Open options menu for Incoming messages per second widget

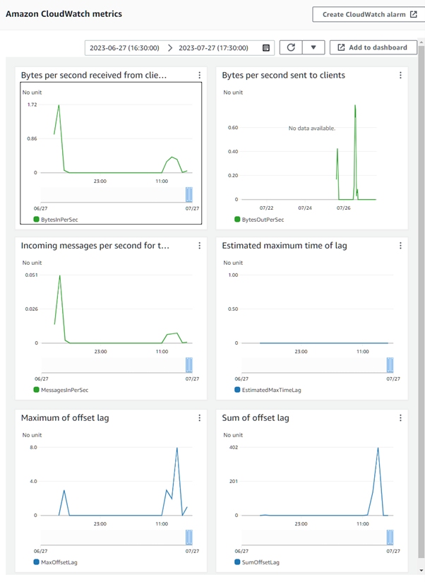pyautogui.click(x=200, y=246)
